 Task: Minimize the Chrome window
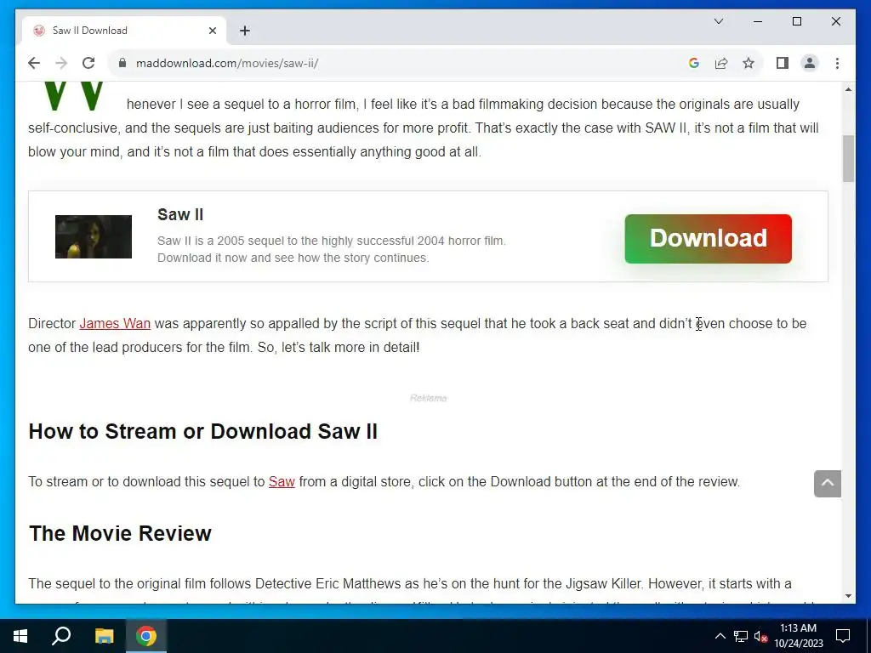(x=758, y=21)
